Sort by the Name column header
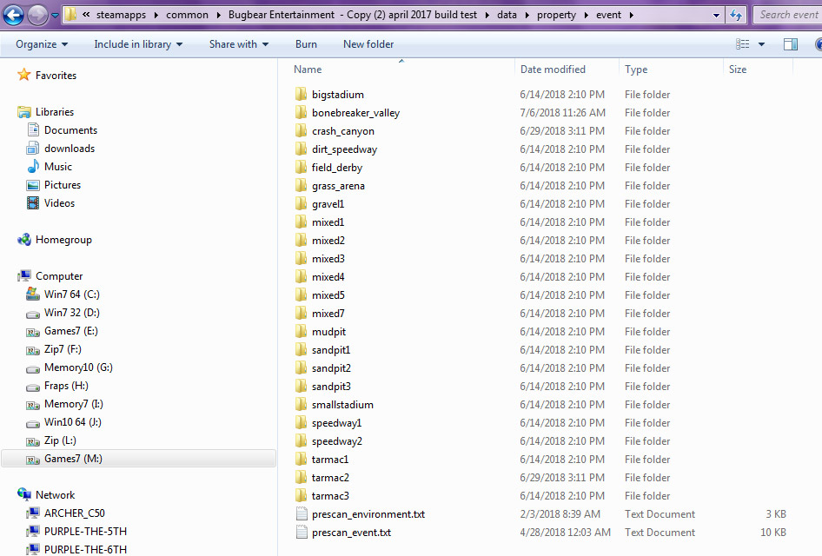The height and width of the screenshot is (556, 822). (x=401, y=69)
